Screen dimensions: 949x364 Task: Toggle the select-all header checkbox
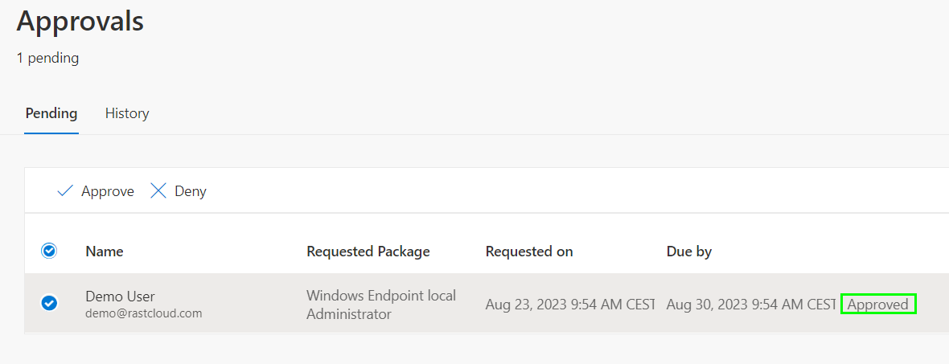(49, 252)
